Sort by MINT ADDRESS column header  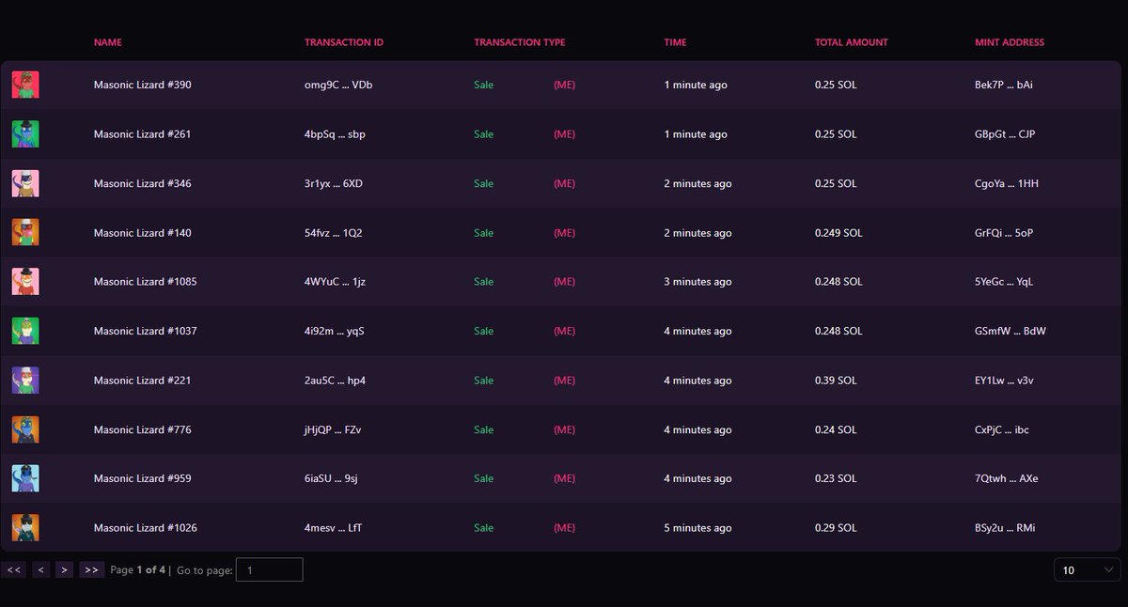[x=1010, y=42]
